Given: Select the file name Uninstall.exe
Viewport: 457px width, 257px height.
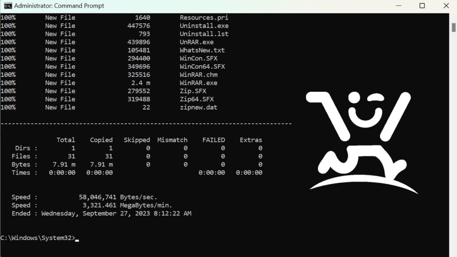Looking at the screenshot, I should [204, 25].
